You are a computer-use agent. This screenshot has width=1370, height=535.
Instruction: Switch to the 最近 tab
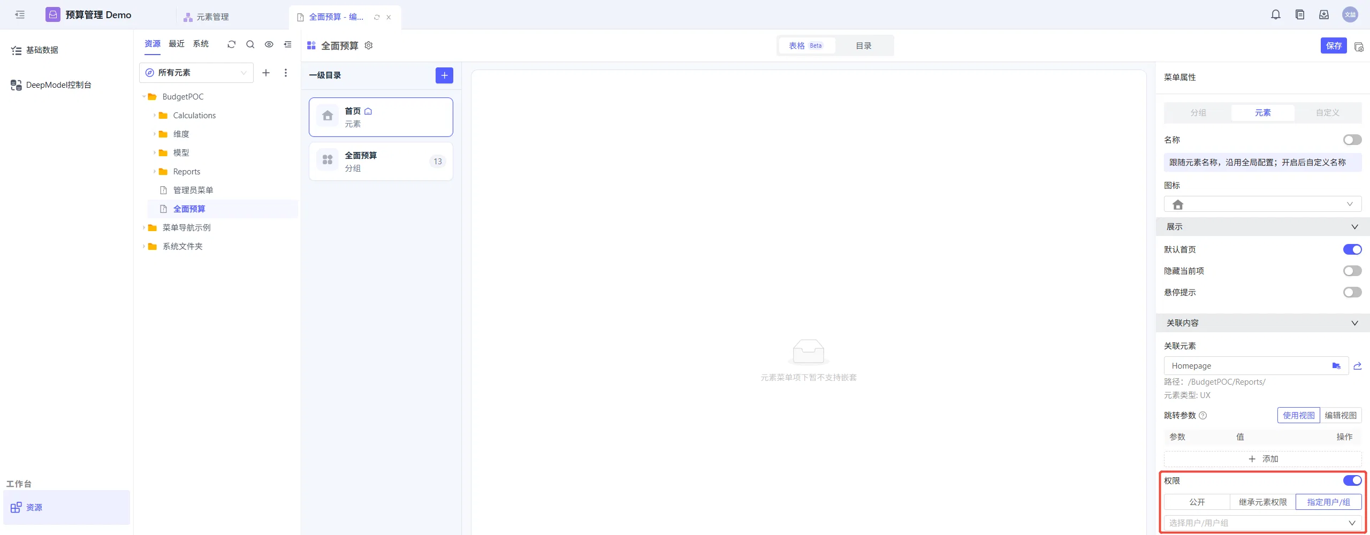[177, 44]
